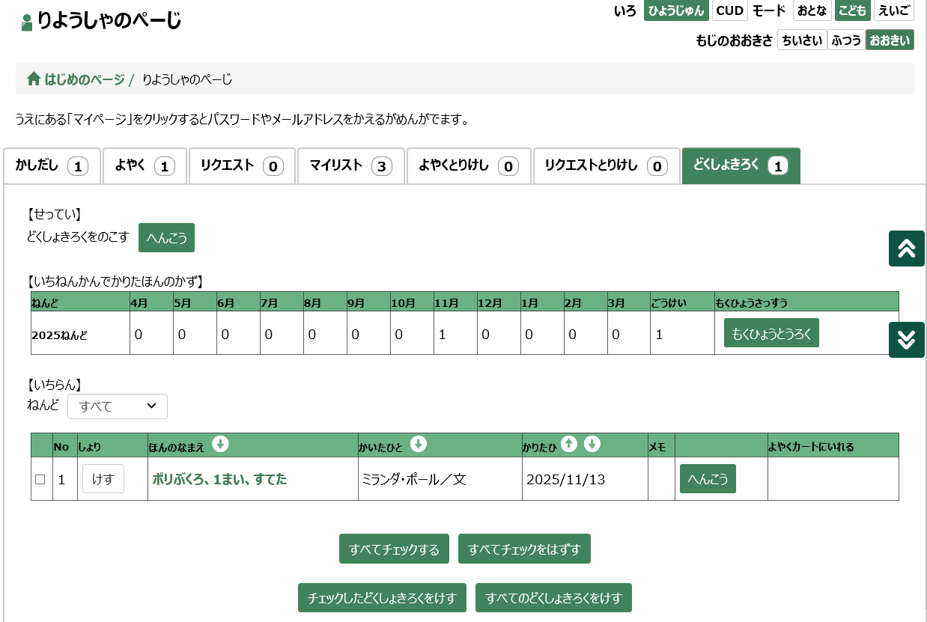Click the もくひょうとうろく button
The image size is (927, 622).
[x=771, y=333]
